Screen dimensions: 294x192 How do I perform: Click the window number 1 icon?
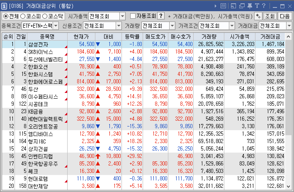click(4, 6)
